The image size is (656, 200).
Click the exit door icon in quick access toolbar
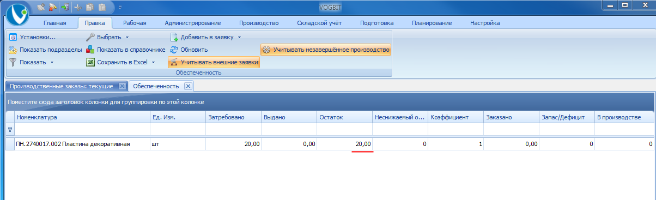(x=65, y=7)
